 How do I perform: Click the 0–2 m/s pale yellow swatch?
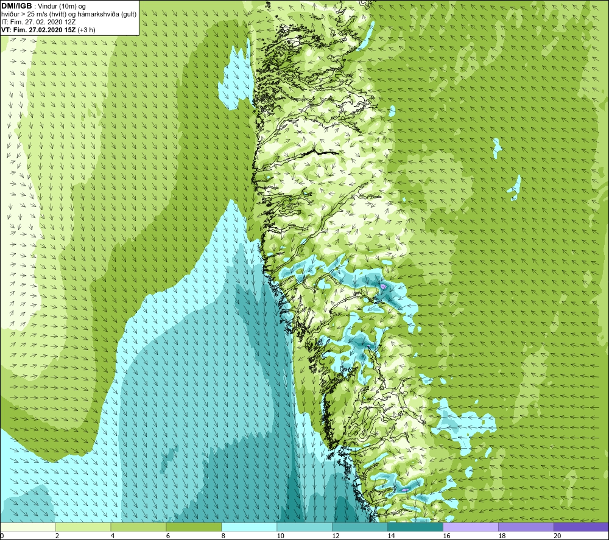[x=28, y=527]
